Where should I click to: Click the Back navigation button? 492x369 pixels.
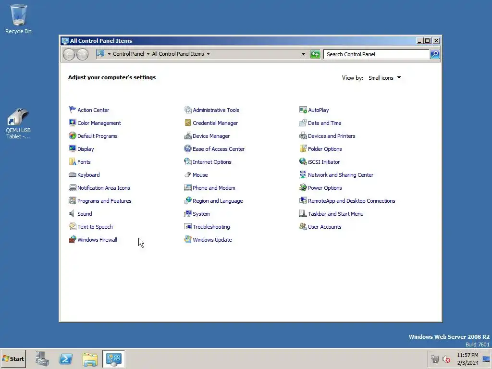69,55
